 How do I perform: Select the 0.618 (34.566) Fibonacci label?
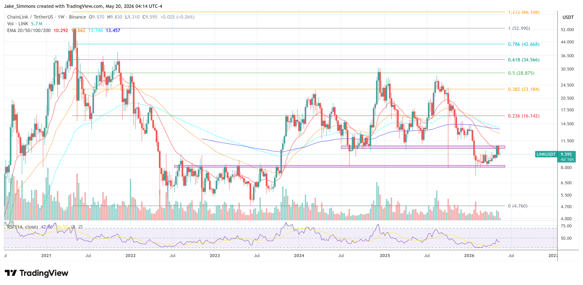(524, 60)
